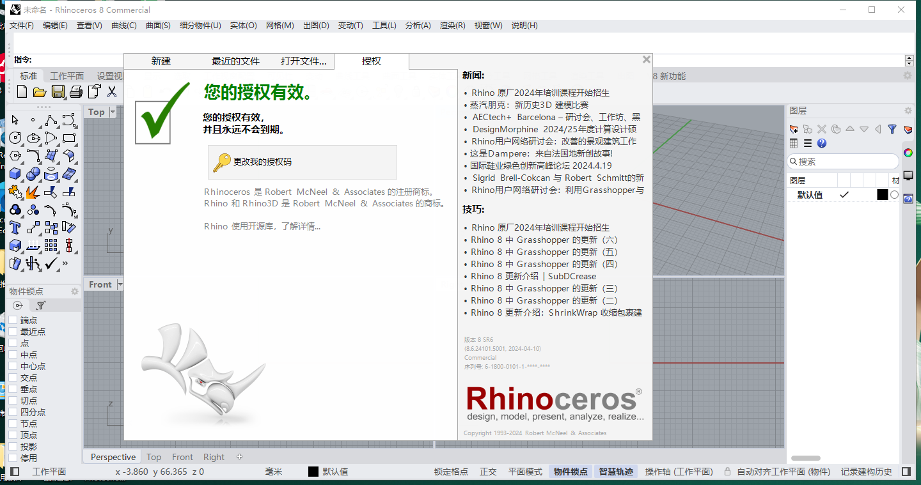Click the puzzle piece Join icon
The height and width of the screenshot is (485, 921).
[x=15, y=192]
